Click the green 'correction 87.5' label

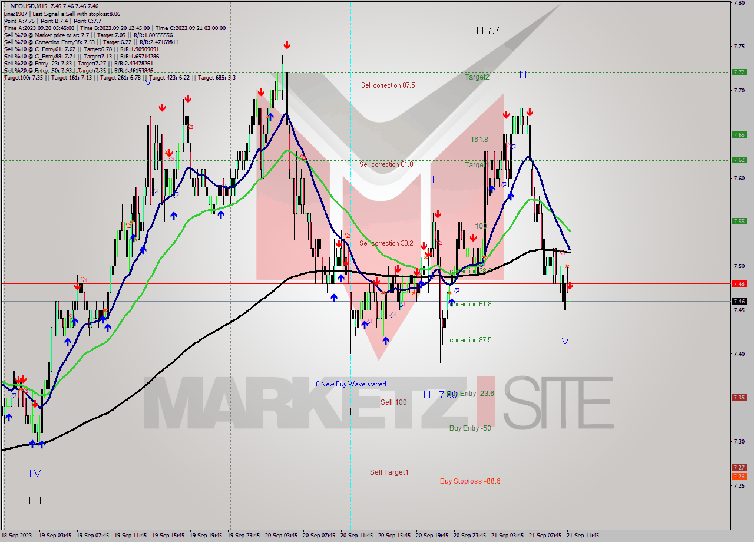pyautogui.click(x=470, y=340)
